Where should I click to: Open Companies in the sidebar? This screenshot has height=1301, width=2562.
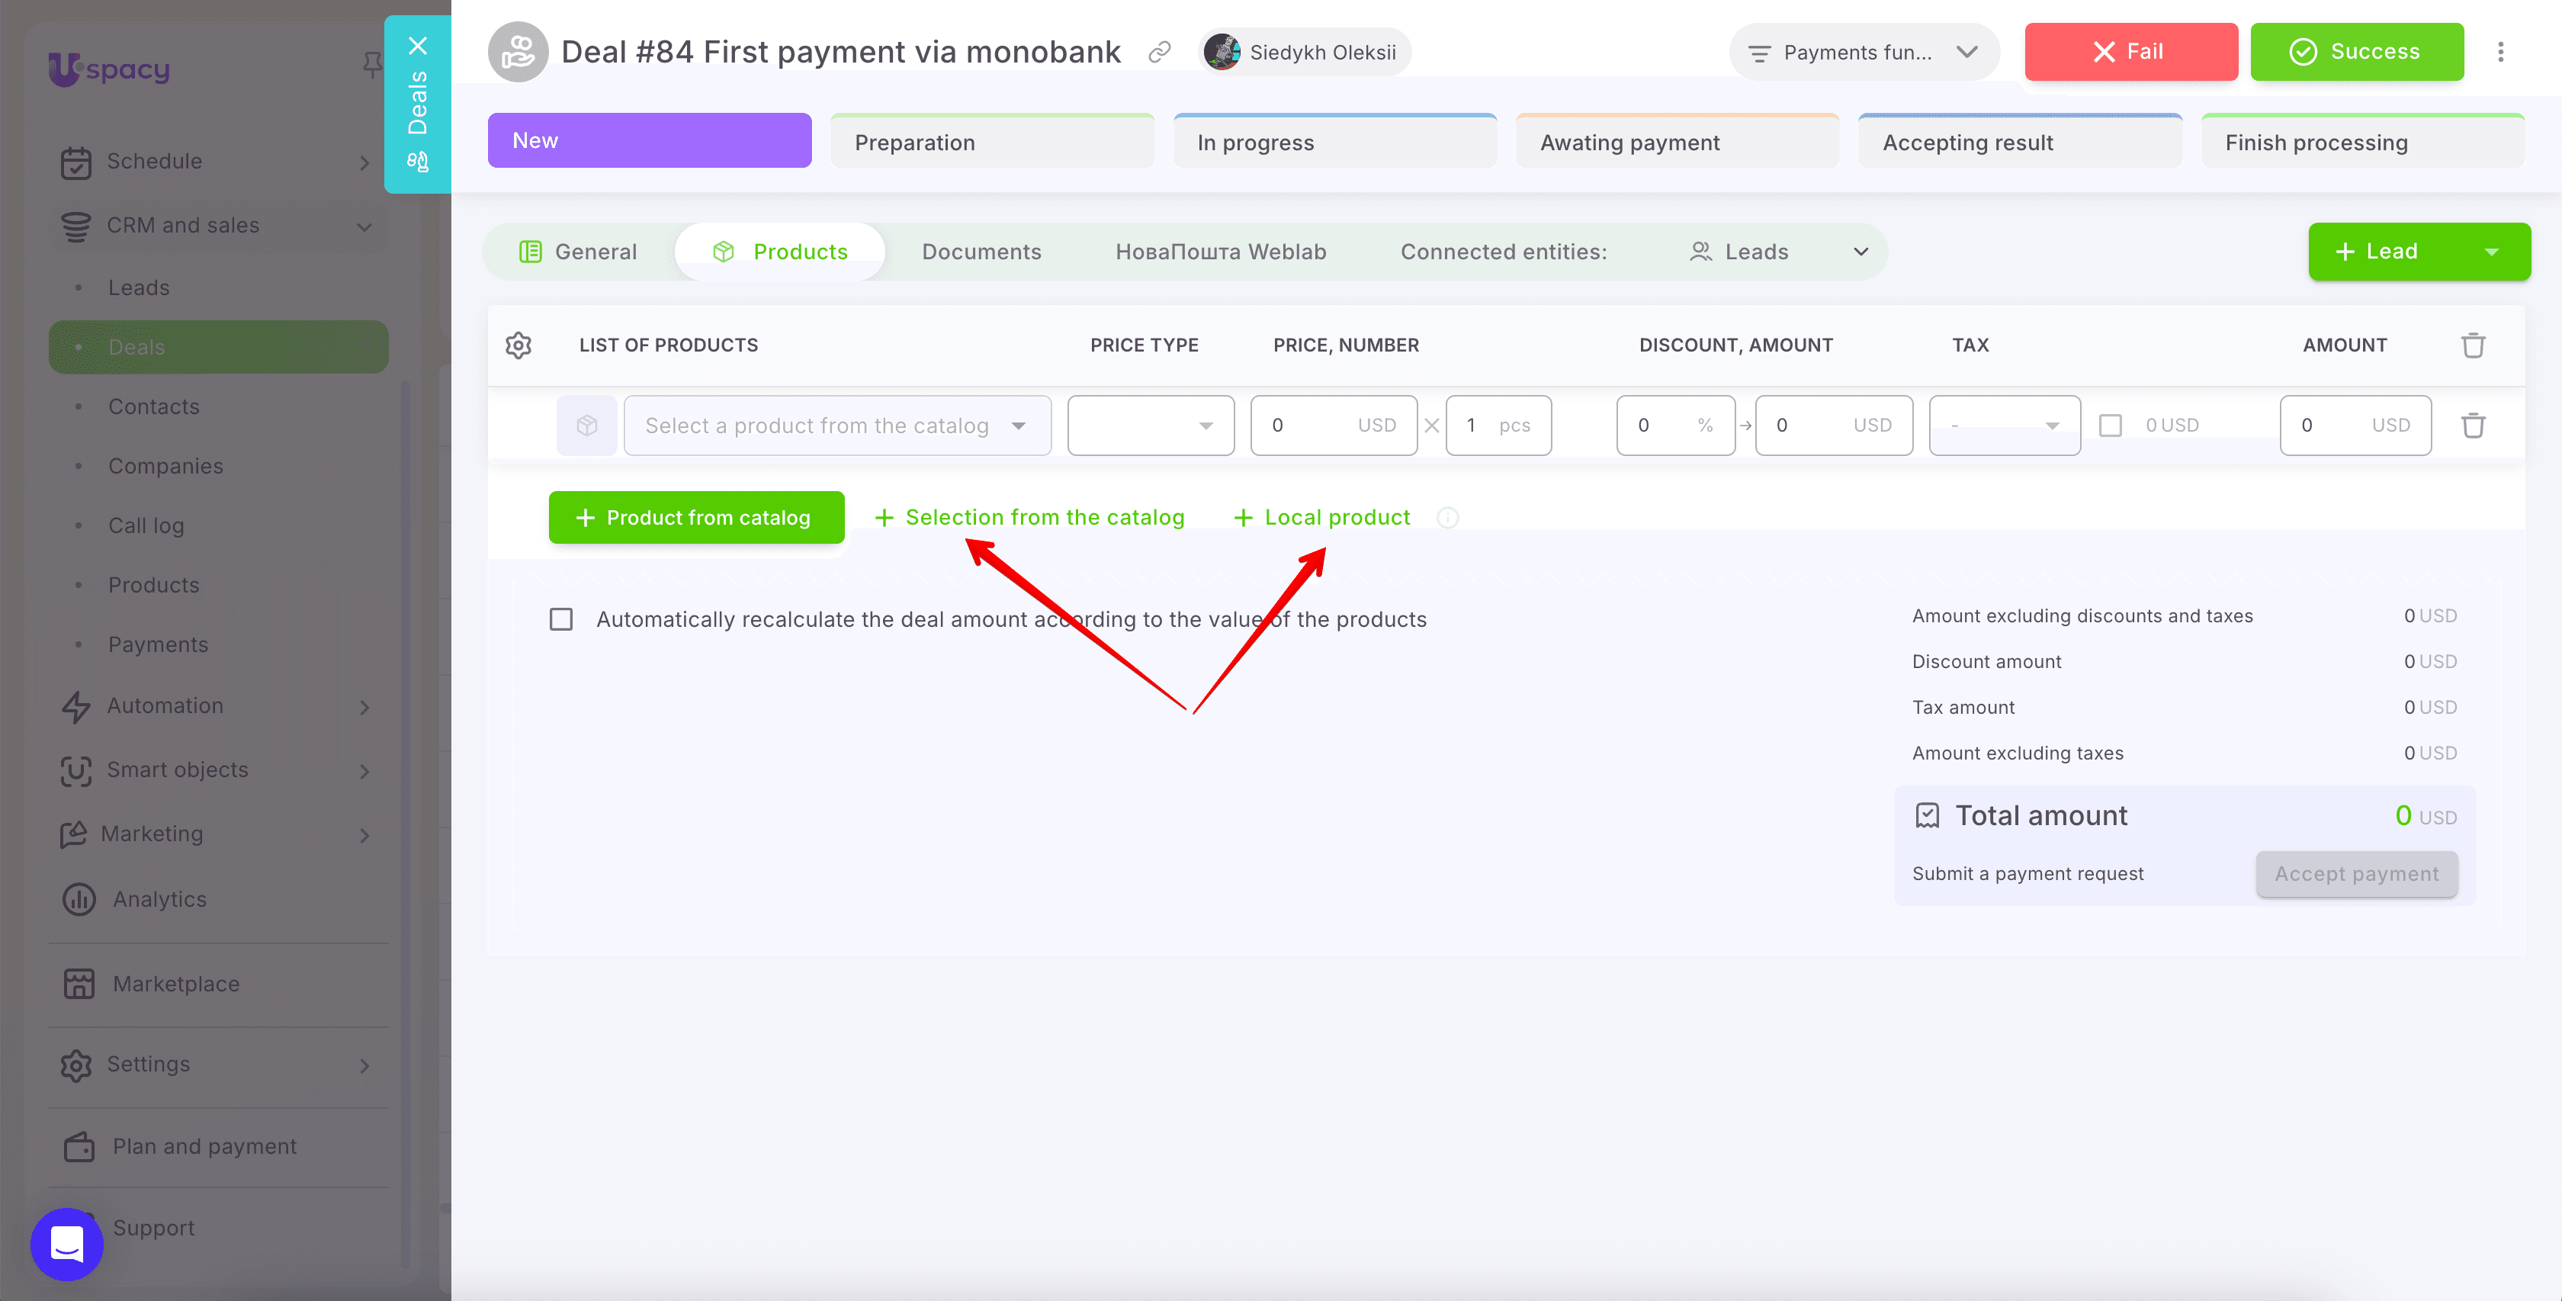point(166,467)
